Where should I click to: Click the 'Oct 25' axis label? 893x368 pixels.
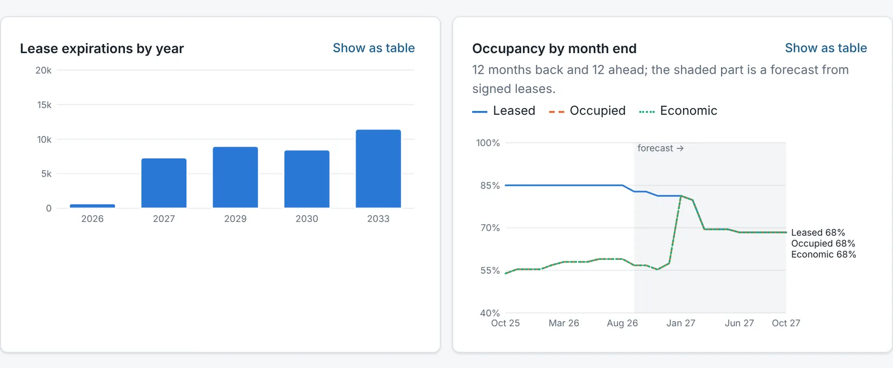click(x=505, y=323)
